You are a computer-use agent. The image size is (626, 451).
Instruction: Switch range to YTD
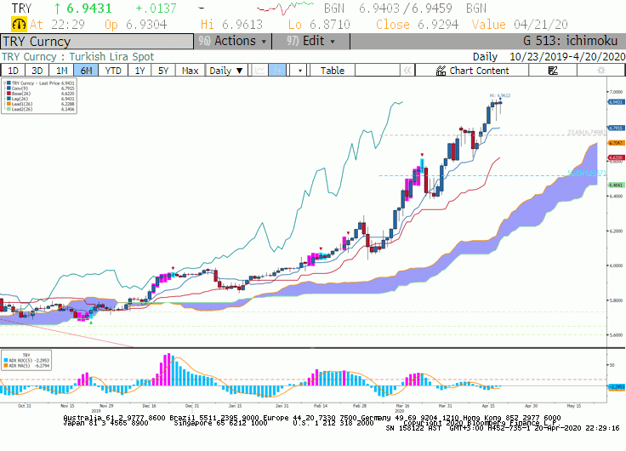tap(113, 71)
